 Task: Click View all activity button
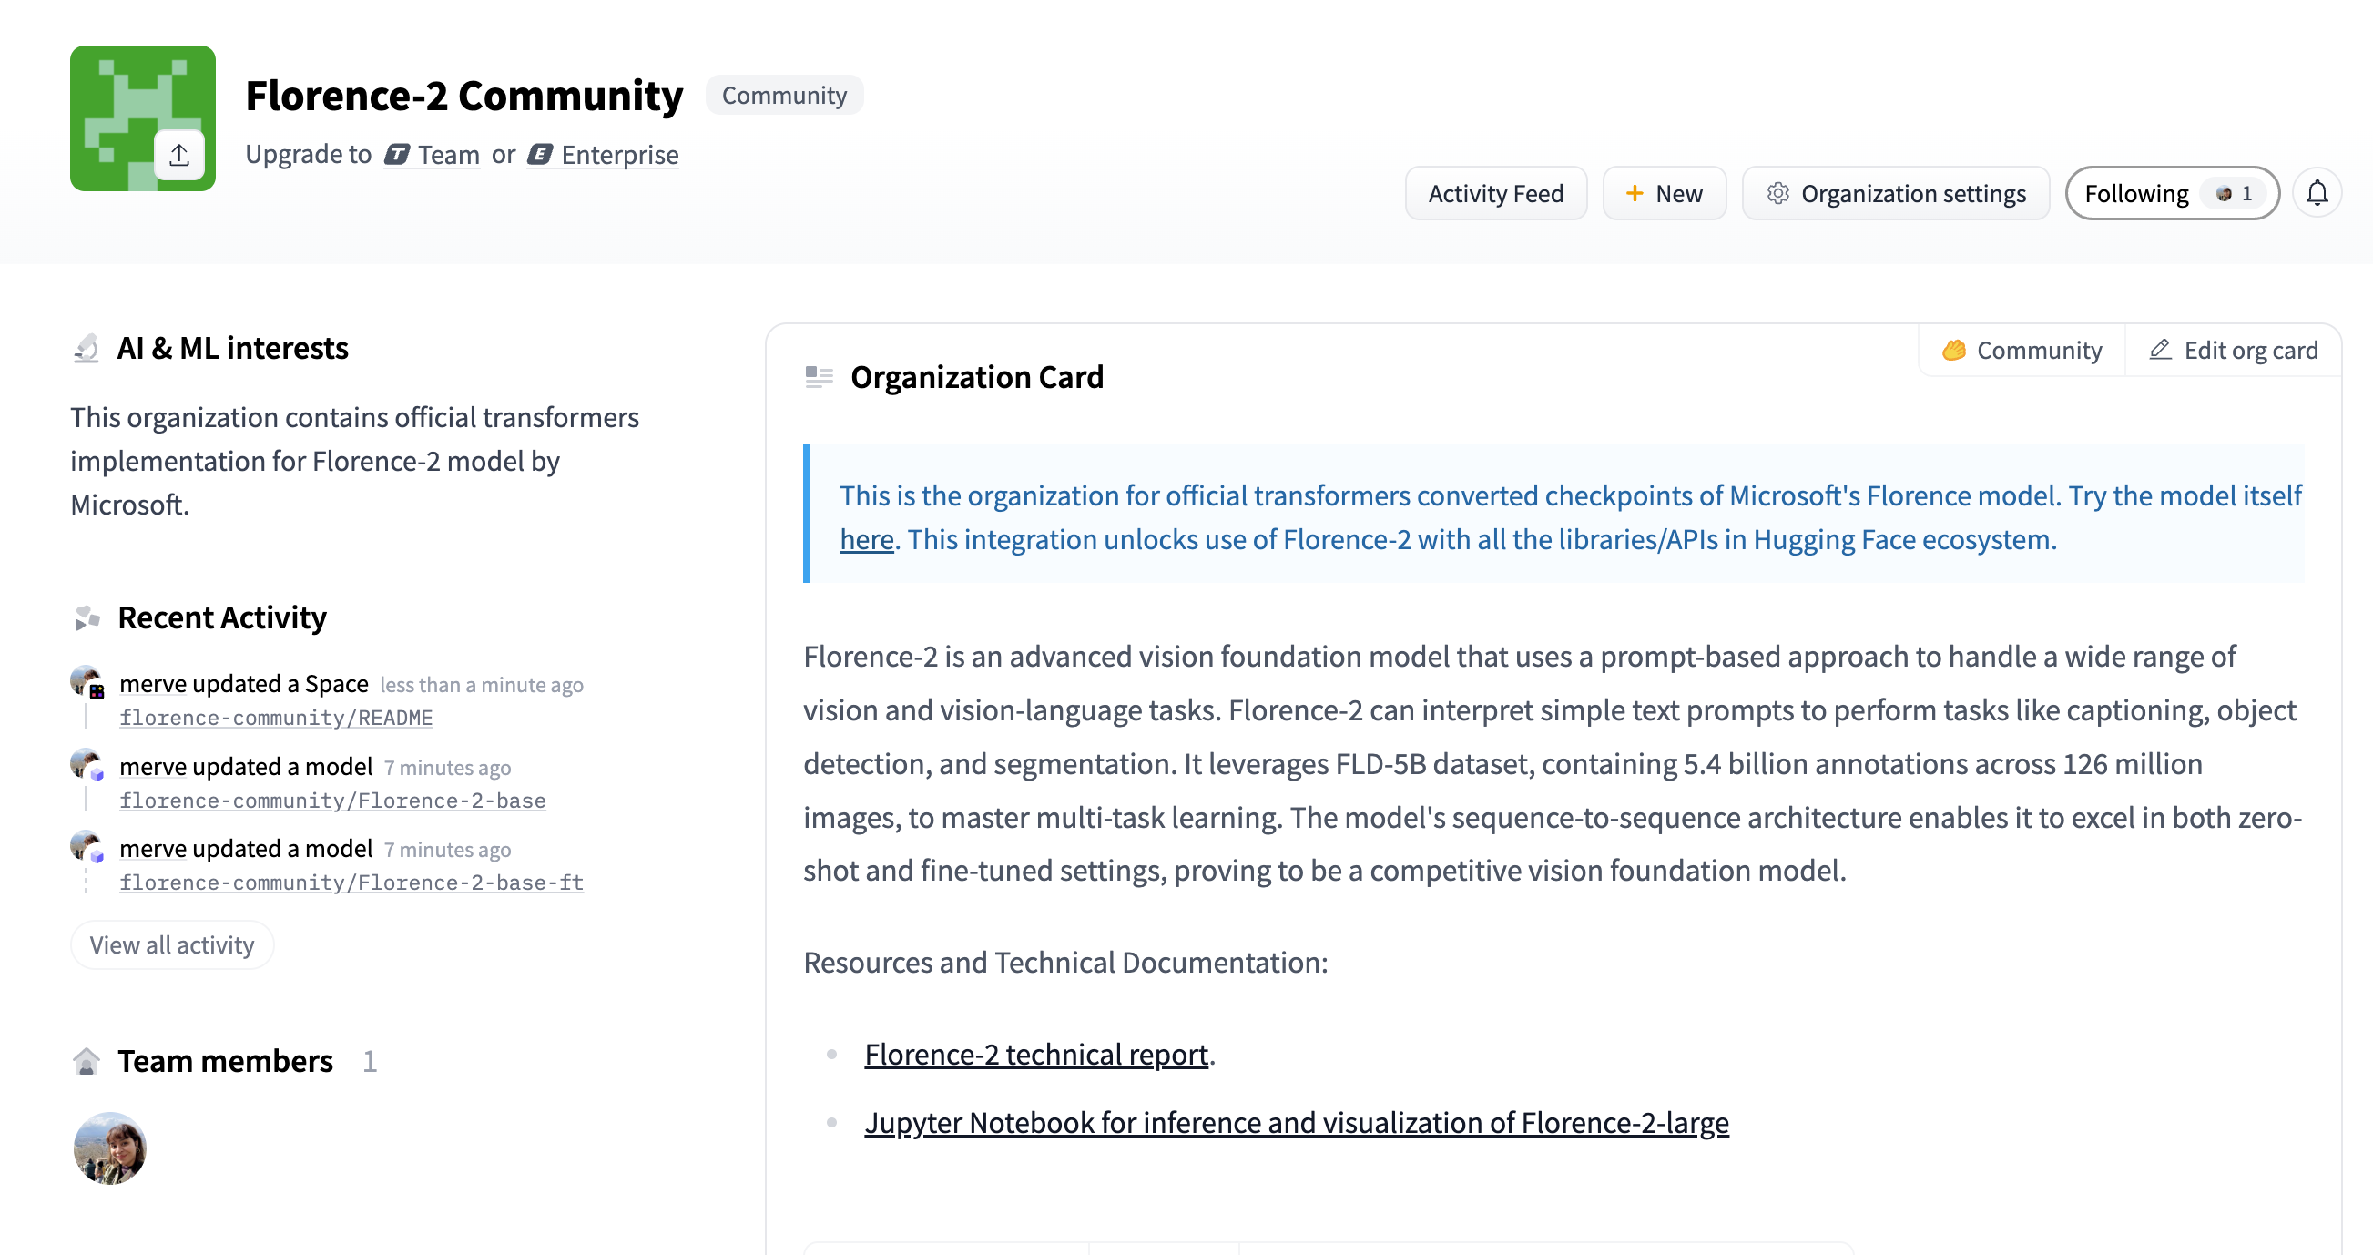click(x=171, y=944)
